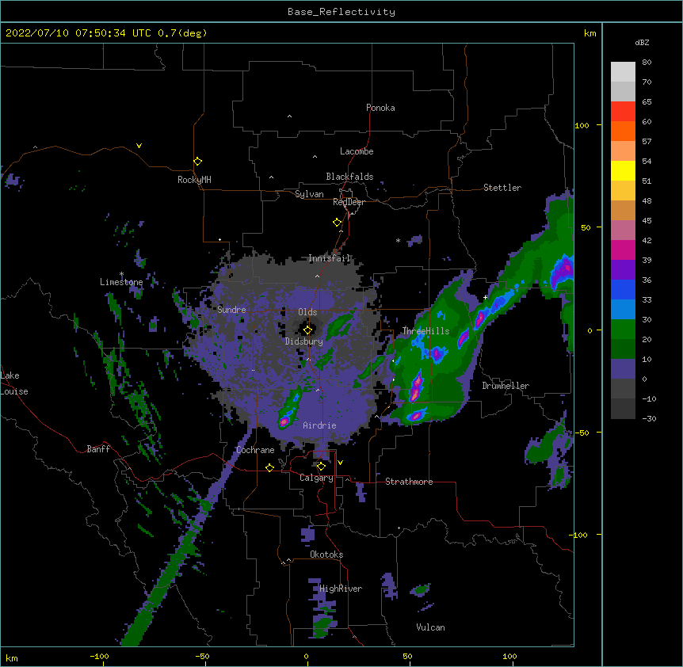Click the RockyMH map label

(x=194, y=180)
